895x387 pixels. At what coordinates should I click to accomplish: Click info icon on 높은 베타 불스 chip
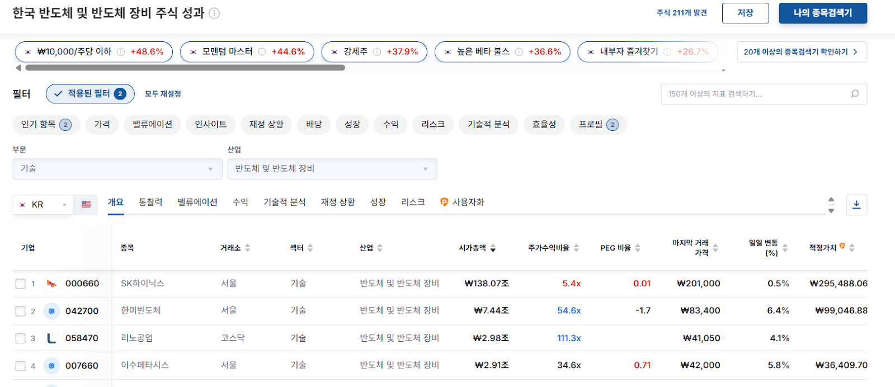click(519, 52)
